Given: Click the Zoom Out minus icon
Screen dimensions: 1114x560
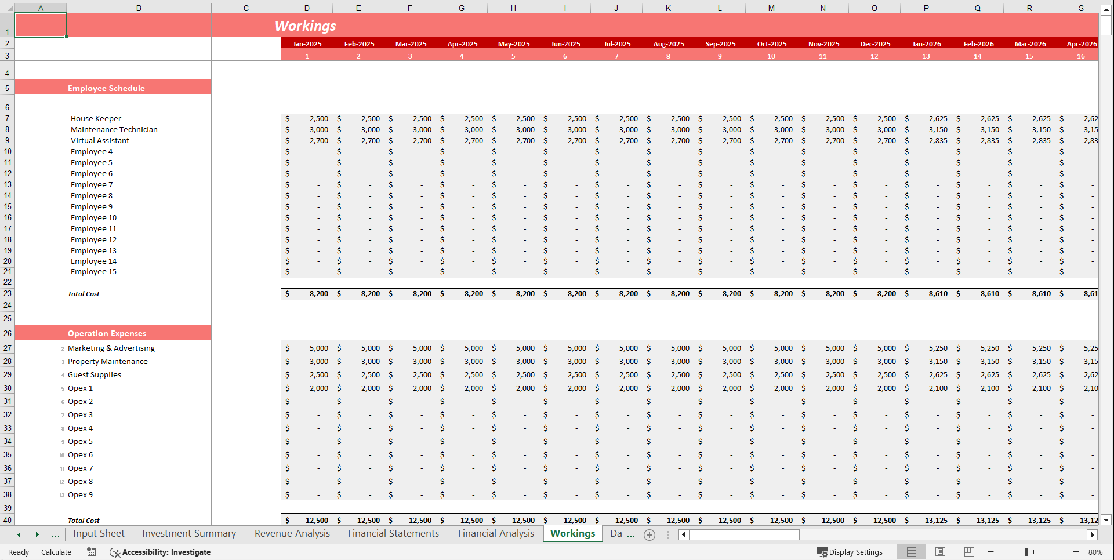Looking at the screenshot, I should pos(989,552).
